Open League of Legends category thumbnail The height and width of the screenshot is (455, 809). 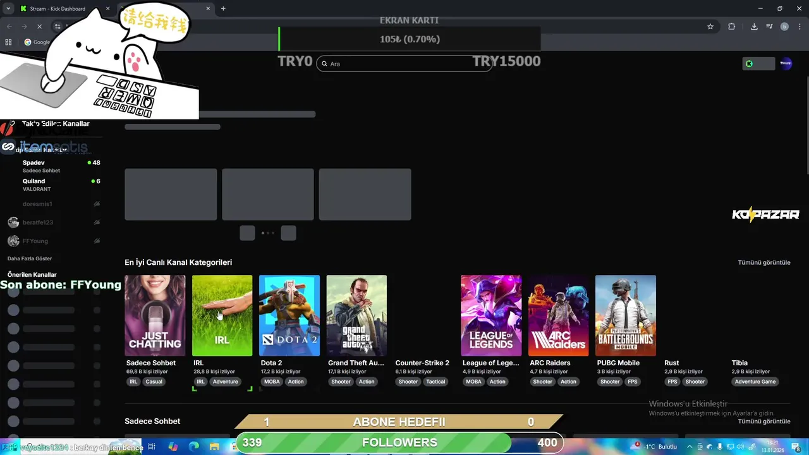(x=491, y=315)
